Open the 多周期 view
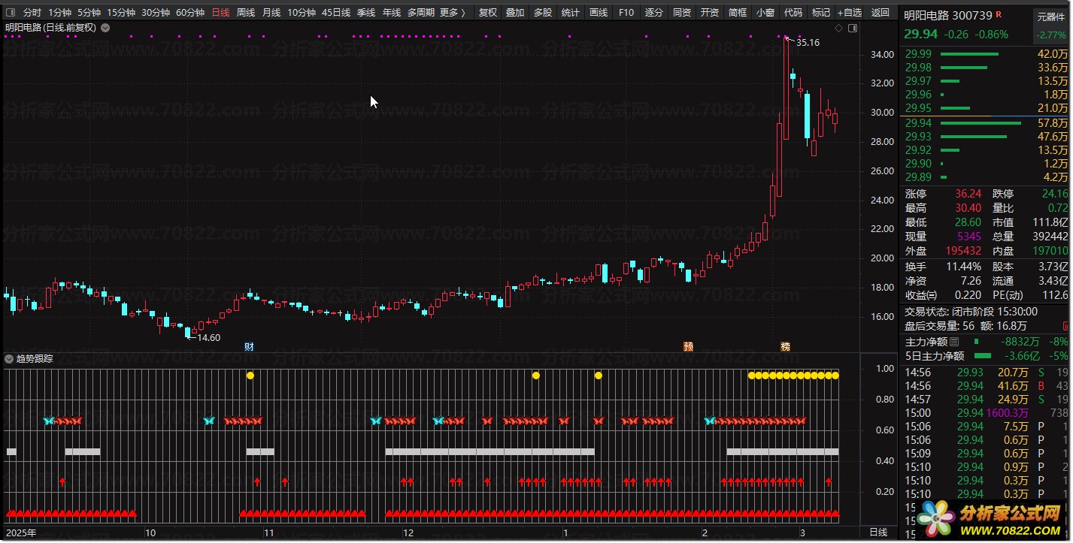Screen dimensions: 1073x543 tap(421, 13)
